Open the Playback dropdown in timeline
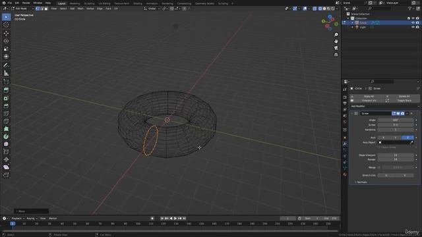Viewport: 422px width, 237px height. 18,219
